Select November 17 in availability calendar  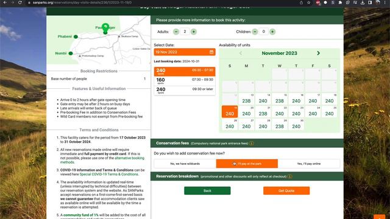tap(313, 99)
